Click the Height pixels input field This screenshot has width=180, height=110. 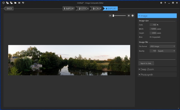[153, 33]
